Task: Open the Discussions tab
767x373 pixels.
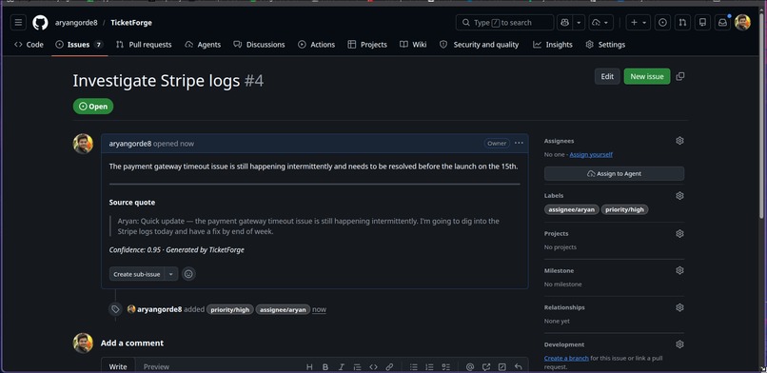Action: point(259,45)
